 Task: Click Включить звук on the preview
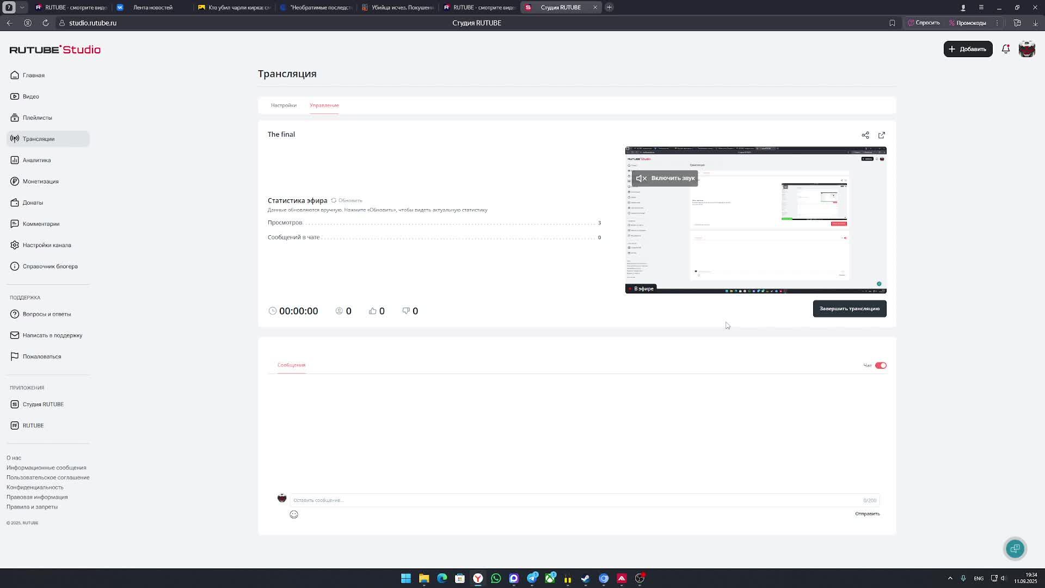tap(665, 178)
